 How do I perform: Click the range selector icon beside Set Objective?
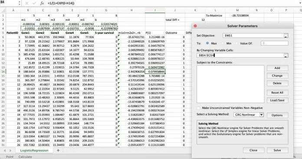[x=286, y=36]
